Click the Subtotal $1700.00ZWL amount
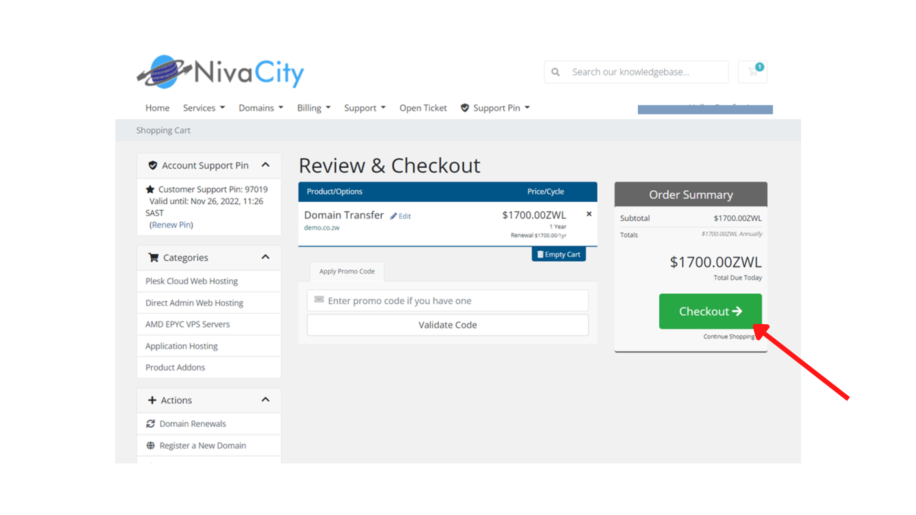The image size is (916, 515). click(738, 218)
